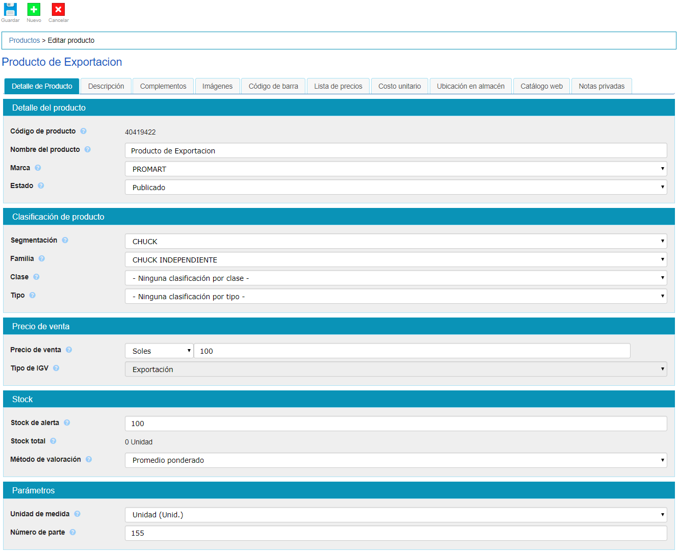Expand the Unidad de medida dropdown
This screenshot has width=678, height=555.
coord(396,515)
